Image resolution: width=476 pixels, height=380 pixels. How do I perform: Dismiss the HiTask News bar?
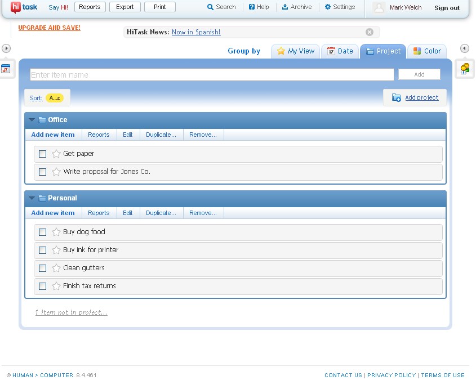click(x=370, y=32)
